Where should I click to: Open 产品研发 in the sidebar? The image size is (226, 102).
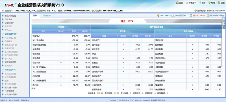pos(8,41)
